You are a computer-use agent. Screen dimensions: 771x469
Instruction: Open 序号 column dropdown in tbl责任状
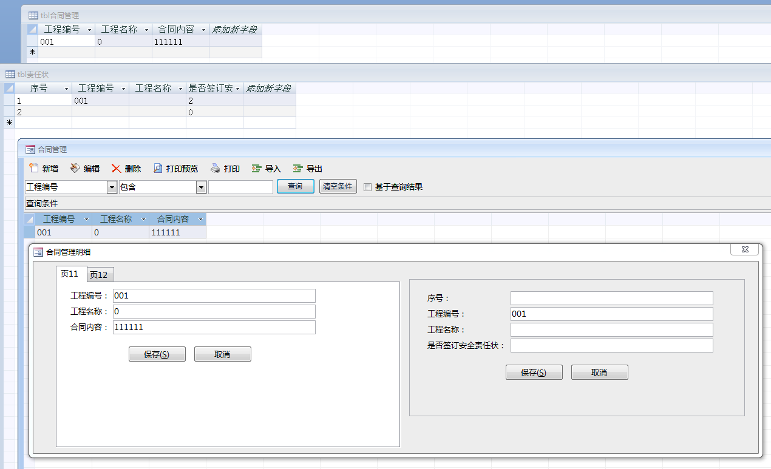pos(66,89)
